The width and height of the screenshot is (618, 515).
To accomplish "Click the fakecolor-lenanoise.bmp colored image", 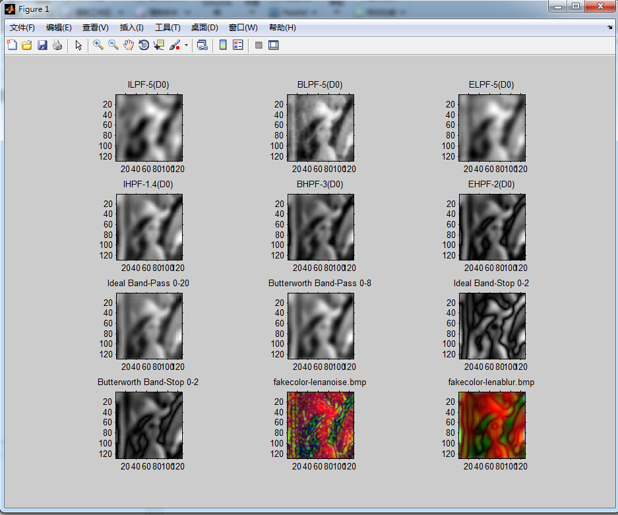I will coord(321,425).
